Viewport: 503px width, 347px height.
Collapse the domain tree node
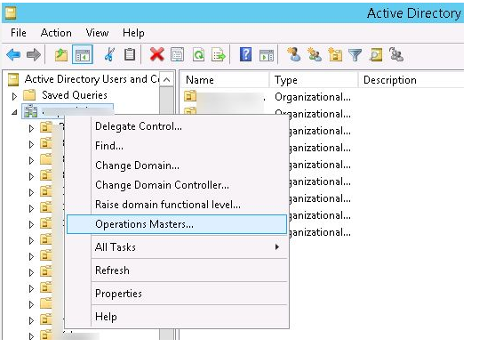(x=14, y=112)
